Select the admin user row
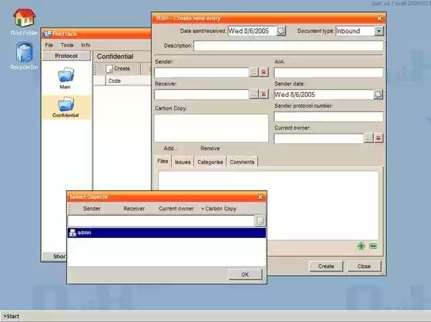This screenshot has width=431, height=322. (166, 233)
